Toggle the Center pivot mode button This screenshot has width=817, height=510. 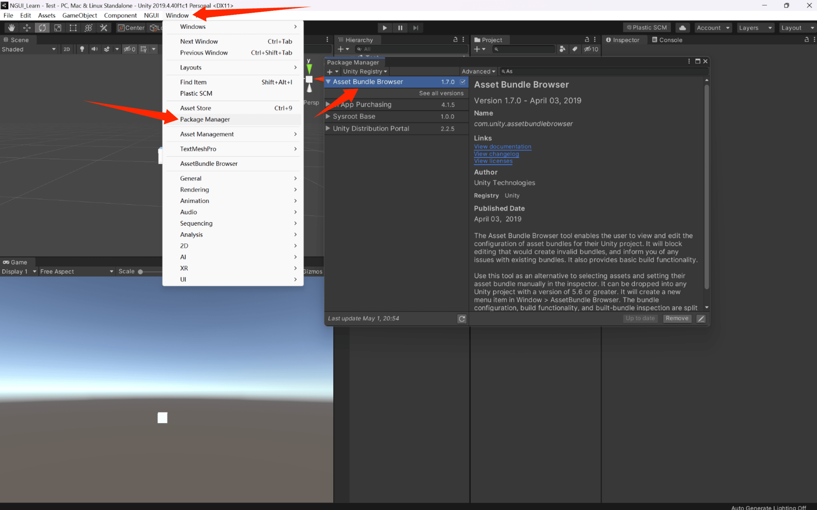(131, 28)
